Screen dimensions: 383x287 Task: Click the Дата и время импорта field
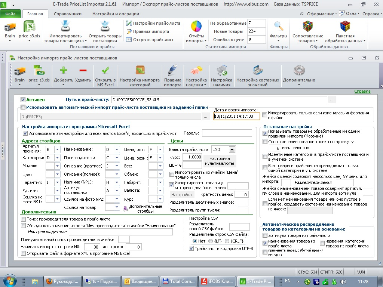(x=236, y=117)
